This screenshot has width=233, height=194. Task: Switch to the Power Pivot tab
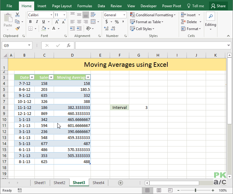point(172,6)
